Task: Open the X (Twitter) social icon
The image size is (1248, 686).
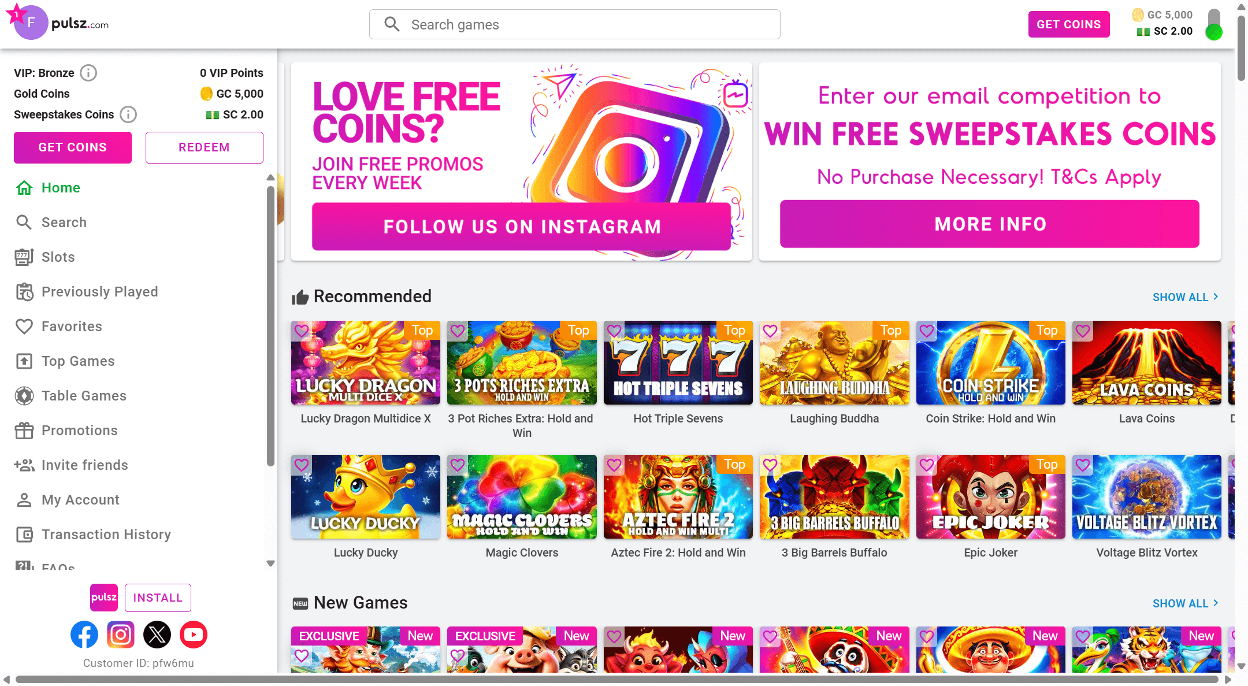Action: coord(157,635)
